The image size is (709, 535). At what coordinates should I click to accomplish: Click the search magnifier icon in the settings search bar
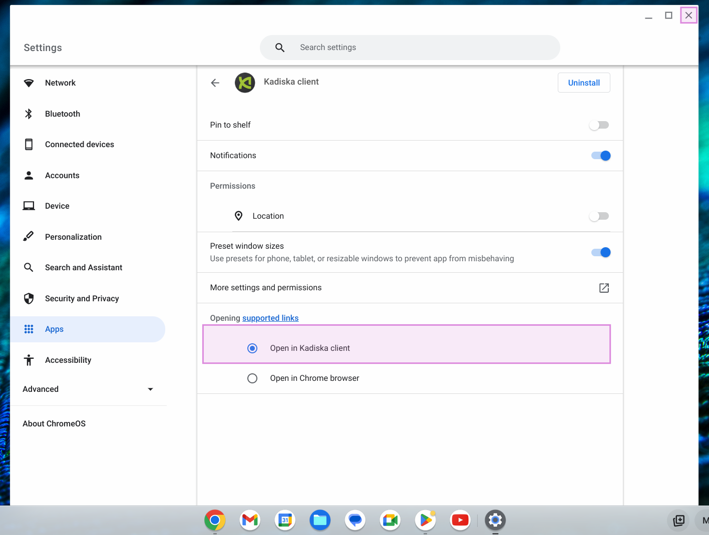coord(280,48)
